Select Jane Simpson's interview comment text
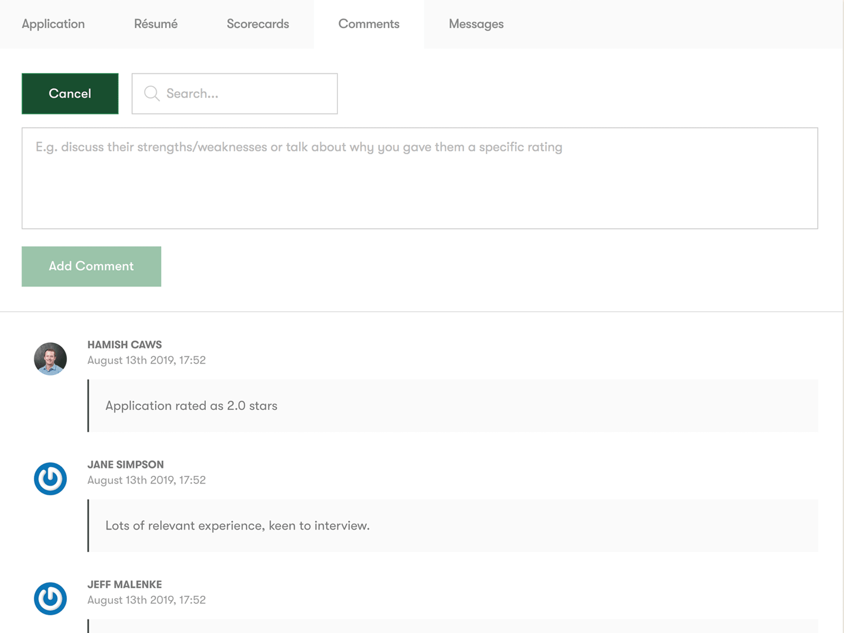The image size is (844, 633). pyautogui.click(x=237, y=525)
